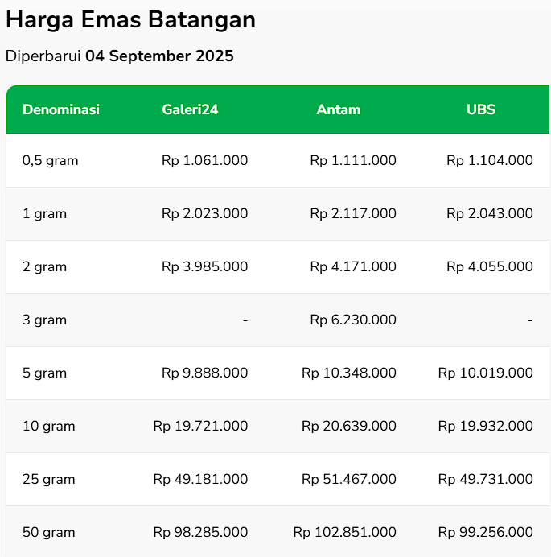Image resolution: width=551 pixels, height=557 pixels.
Task: Click the Antam column header
Action: coord(338,109)
